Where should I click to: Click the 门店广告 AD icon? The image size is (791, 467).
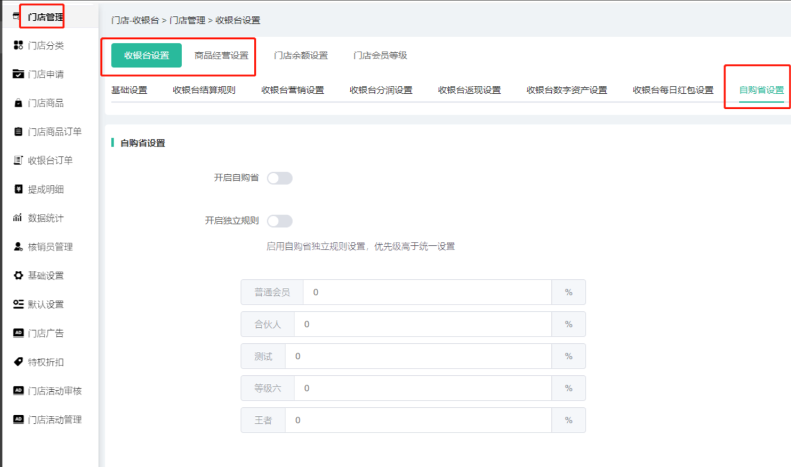(x=18, y=333)
